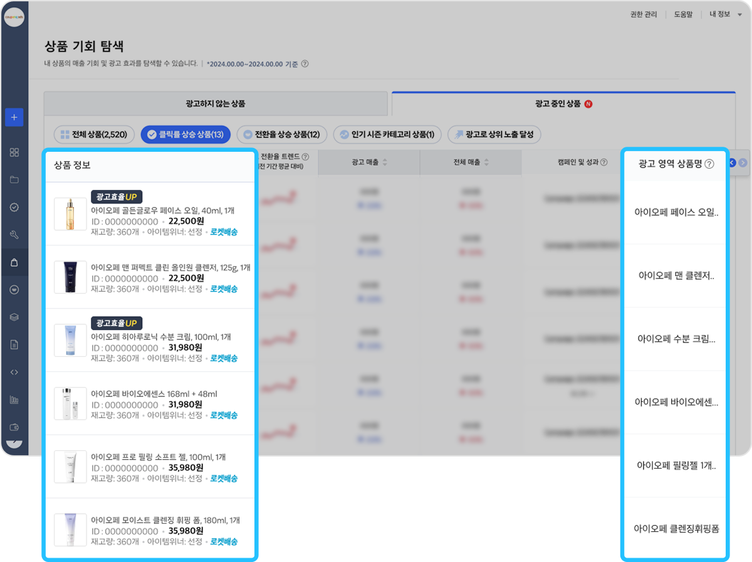Click the blue plus button in sidebar
Image resolution: width=752 pixels, height=562 pixels.
(14, 117)
